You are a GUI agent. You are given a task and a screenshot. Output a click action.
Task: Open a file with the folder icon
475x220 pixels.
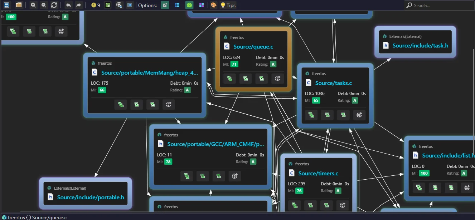tap(19, 5)
